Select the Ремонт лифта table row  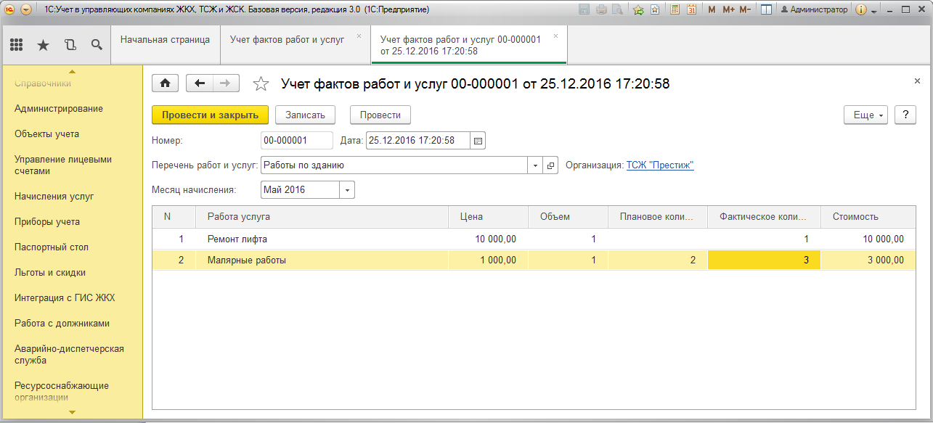coord(240,239)
